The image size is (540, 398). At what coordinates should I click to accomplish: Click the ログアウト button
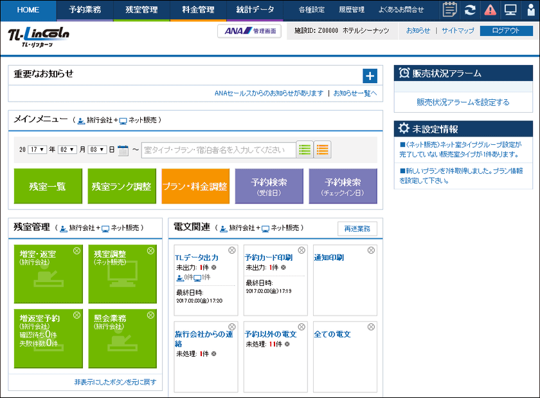click(x=507, y=31)
